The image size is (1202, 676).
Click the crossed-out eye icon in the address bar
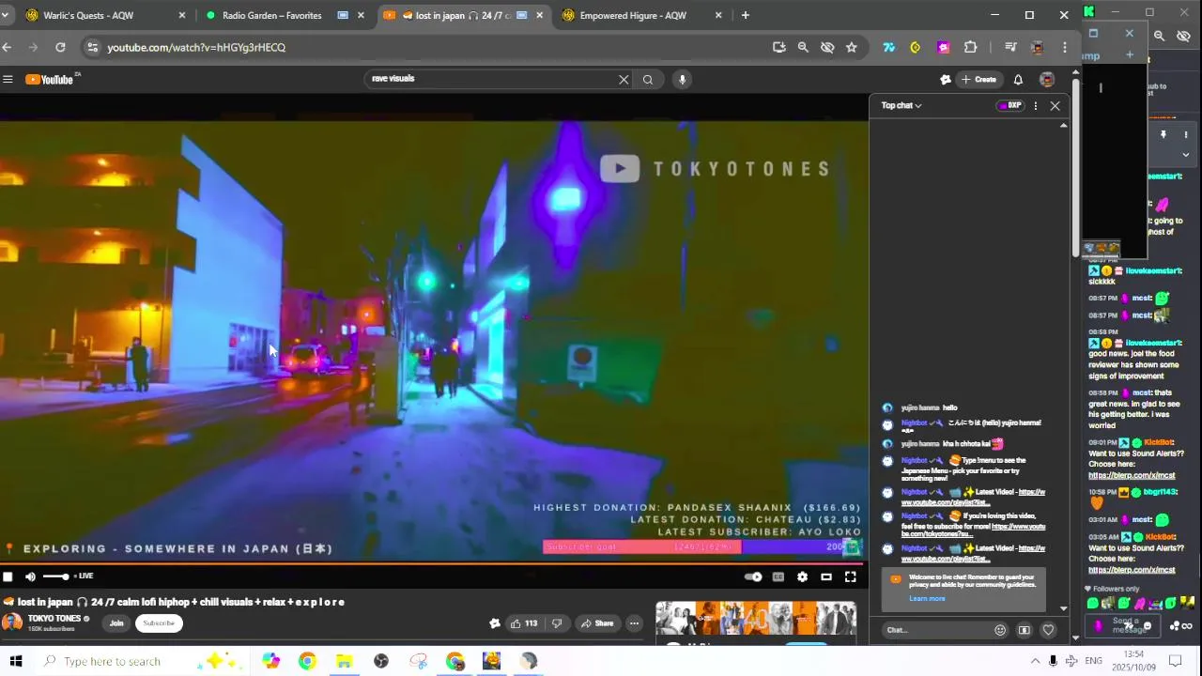(827, 47)
